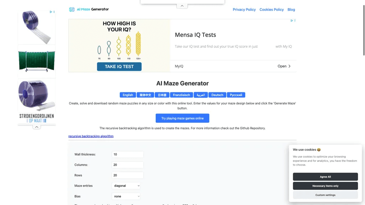Viewport: 365px width, 205px height.
Task: Open the recursive backtracking algorithm link
Action: 91,136
